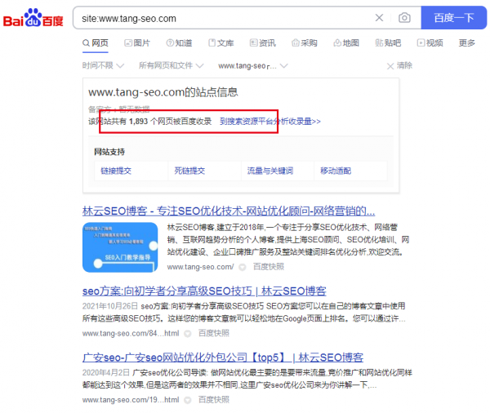
Task: Click icon after tang-seo.com/19...html URL
Action: [x=188, y=400]
